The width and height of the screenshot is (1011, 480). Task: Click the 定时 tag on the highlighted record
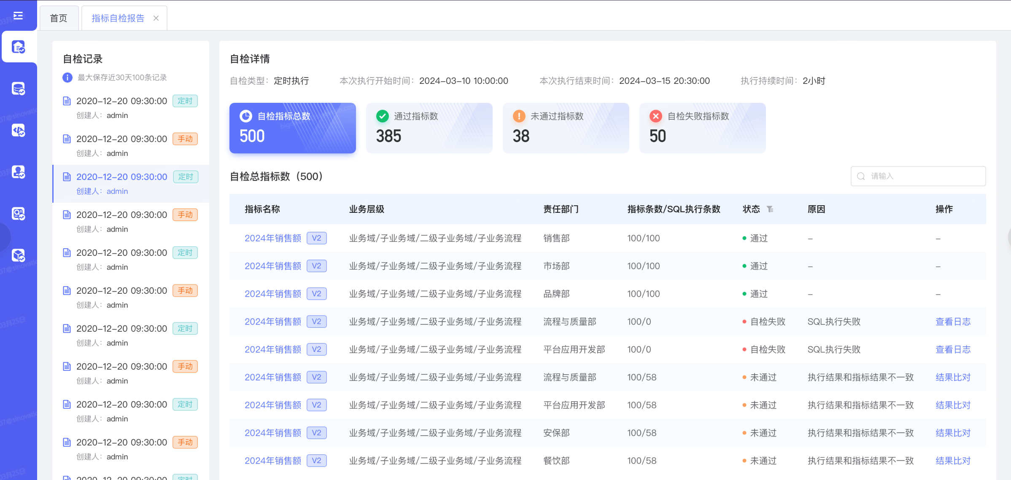pos(186,177)
